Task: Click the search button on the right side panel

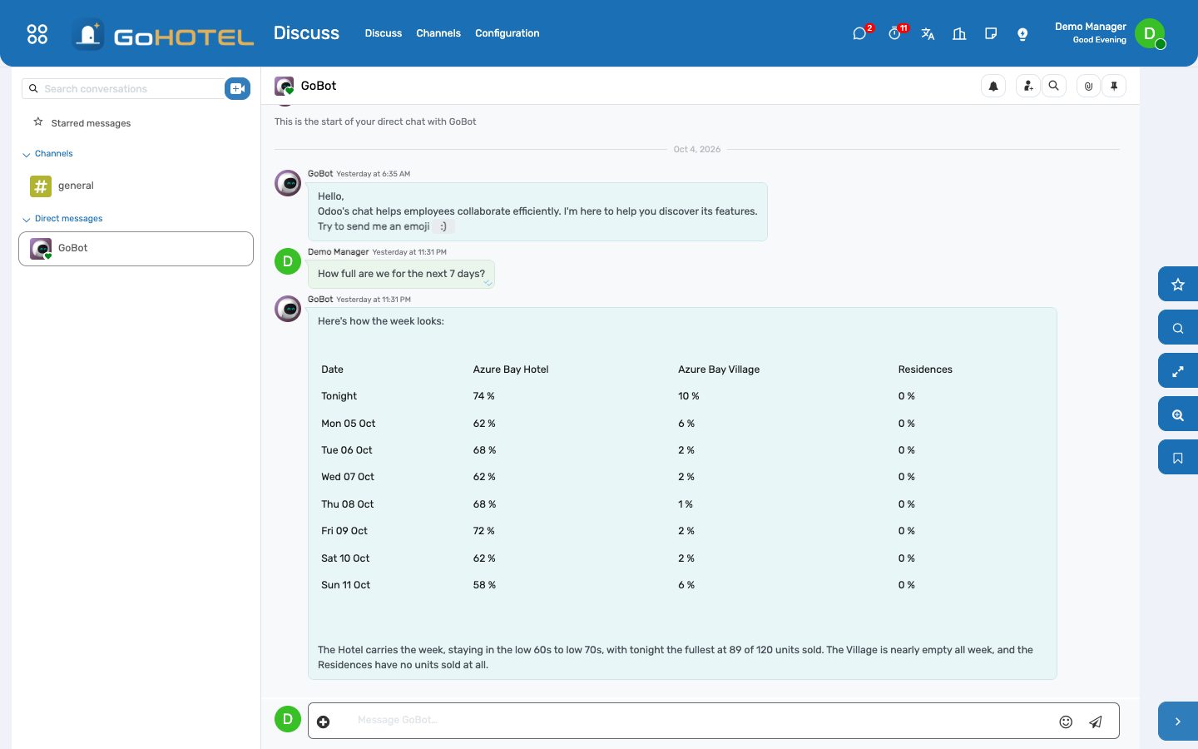Action: (x=1178, y=328)
